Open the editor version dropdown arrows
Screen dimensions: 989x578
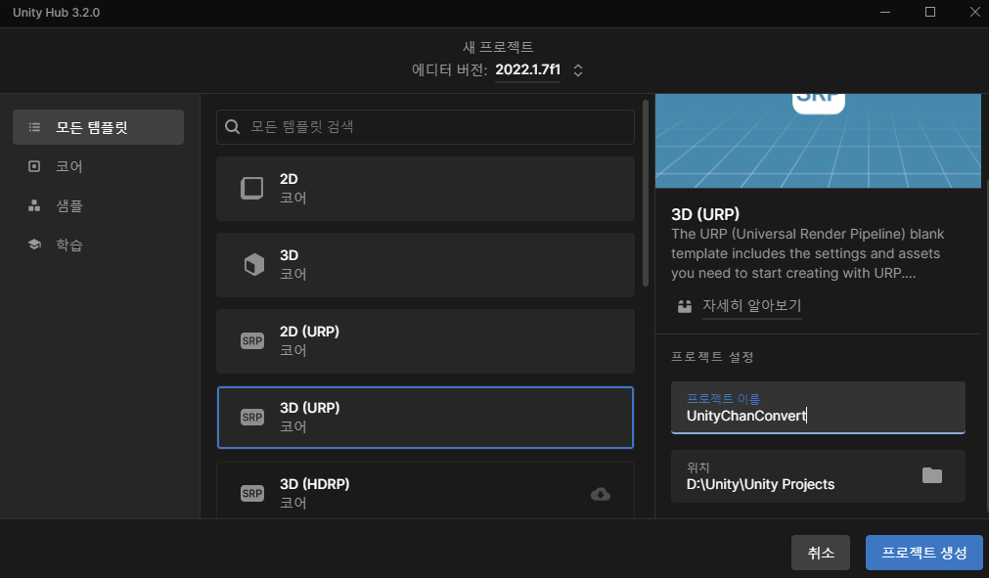tap(578, 70)
